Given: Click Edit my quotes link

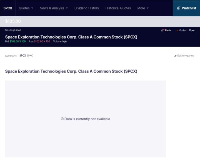Looking at the screenshot, I should tap(186, 56).
